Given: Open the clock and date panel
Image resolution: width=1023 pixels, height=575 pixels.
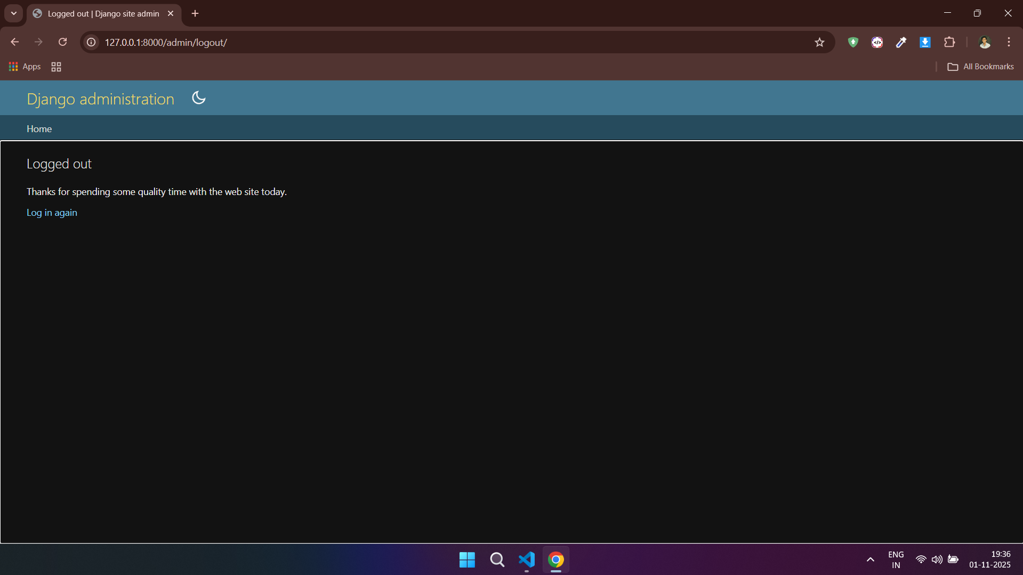Looking at the screenshot, I should pos(990,560).
